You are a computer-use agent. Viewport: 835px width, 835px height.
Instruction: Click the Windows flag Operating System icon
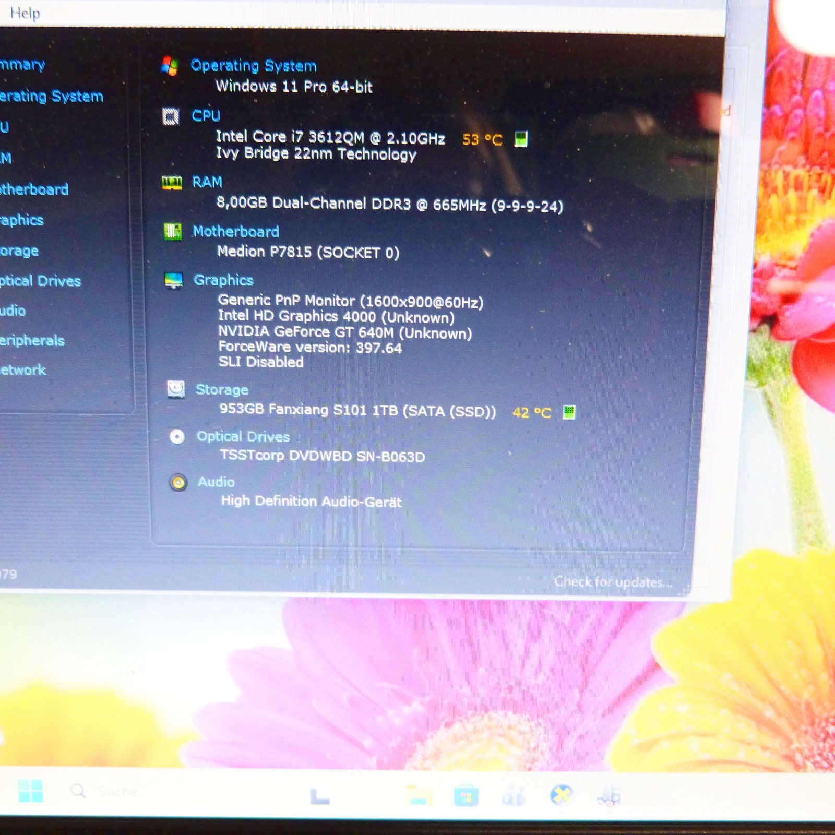click(170, 66)
